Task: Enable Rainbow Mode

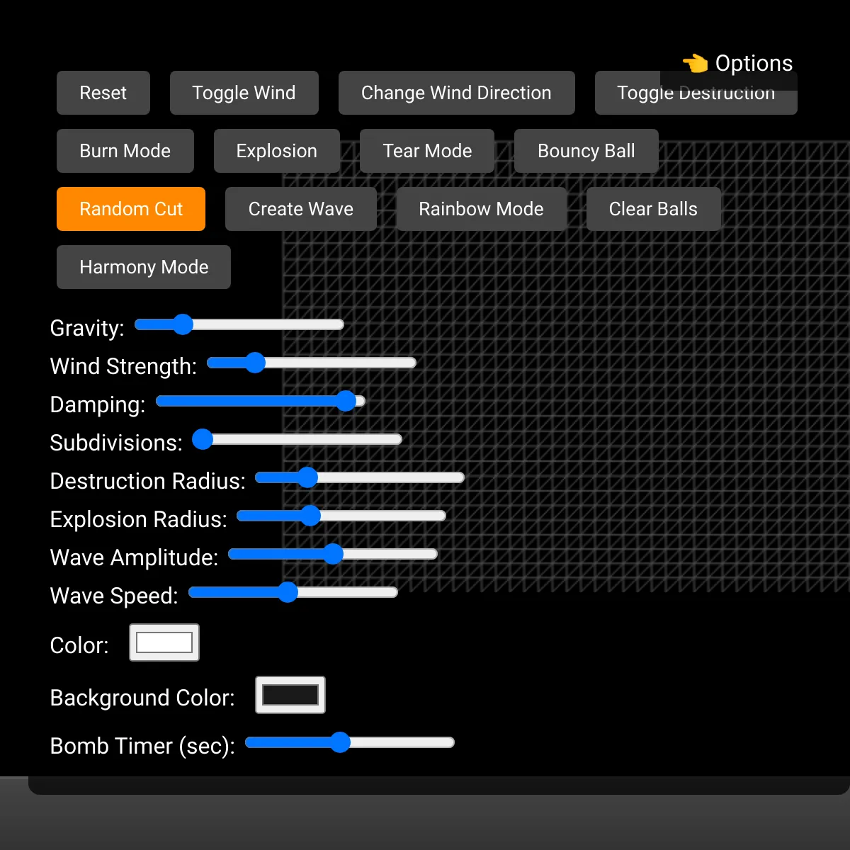Action: (x=481, y=209)
